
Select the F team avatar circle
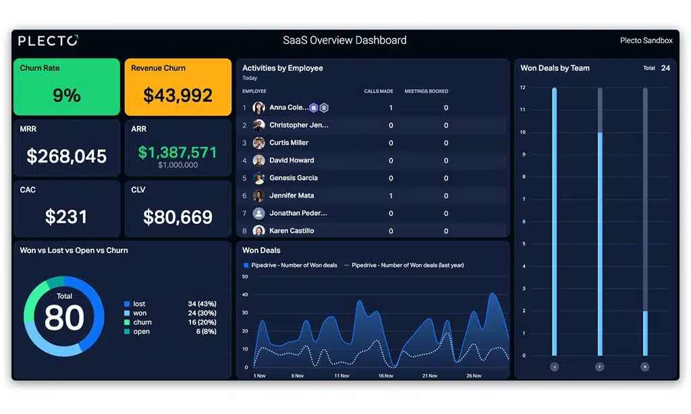(x=600, y=367)
